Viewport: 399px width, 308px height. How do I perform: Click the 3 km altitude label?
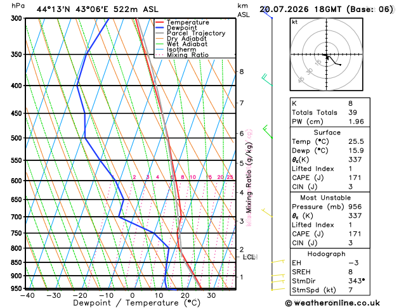coord(242,221)
